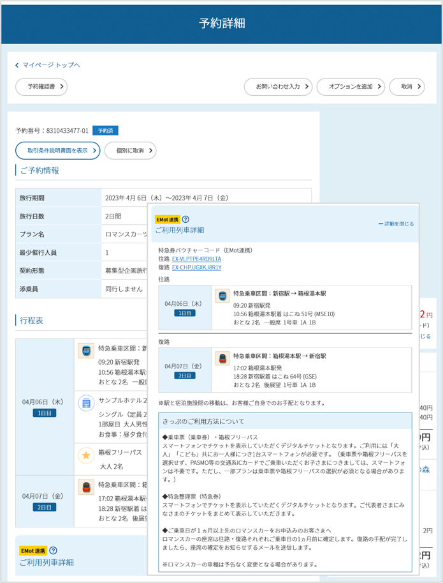
Task: Click the hotel icon beside サンプルホテル
Action: pyautogui.click(x=86, y=403)
